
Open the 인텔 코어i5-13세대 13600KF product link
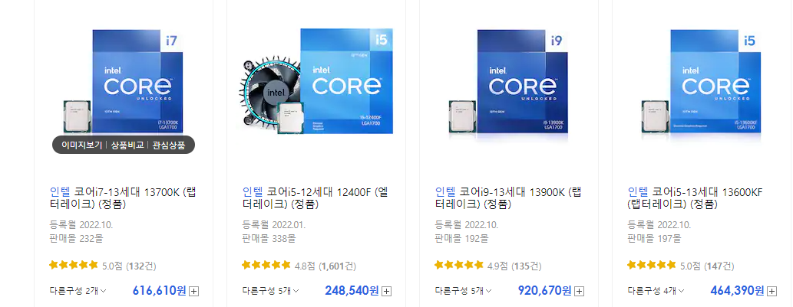(695, 198)
